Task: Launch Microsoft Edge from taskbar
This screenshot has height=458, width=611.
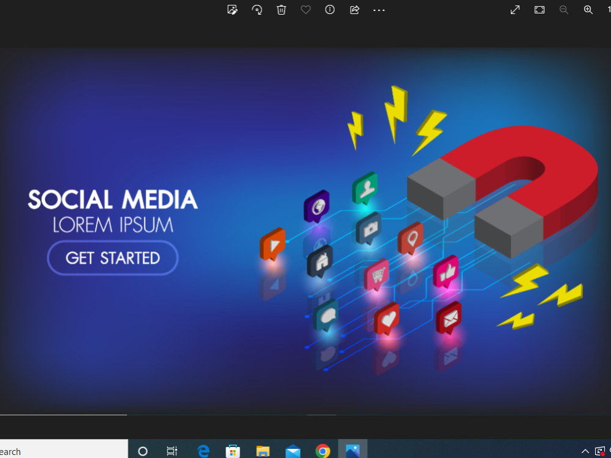Action: 203,451
